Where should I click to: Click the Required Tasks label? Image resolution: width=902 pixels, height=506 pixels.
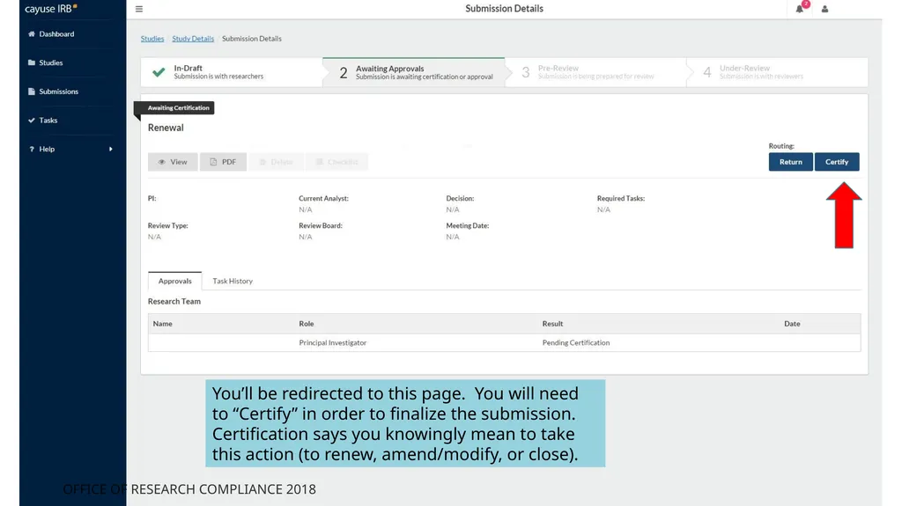(x=621, y=198)
